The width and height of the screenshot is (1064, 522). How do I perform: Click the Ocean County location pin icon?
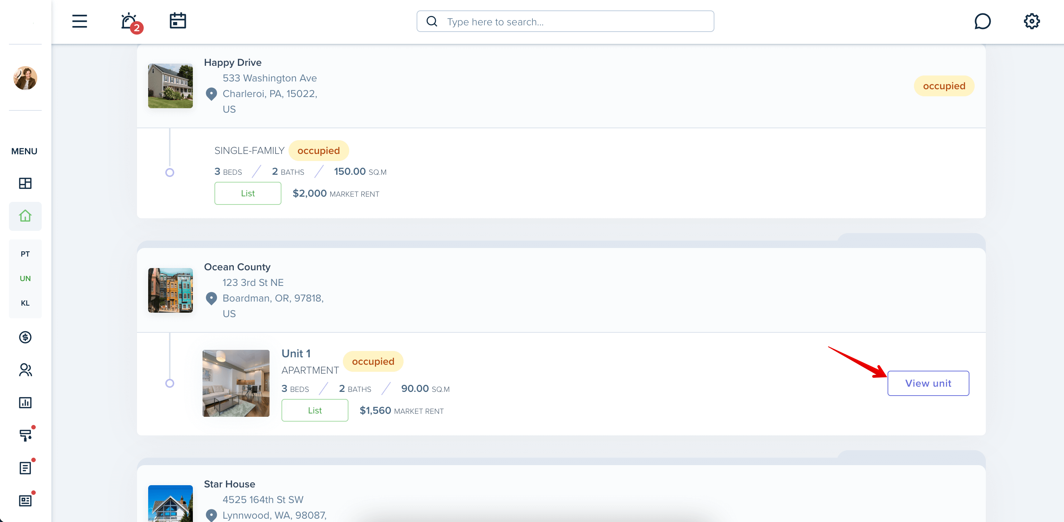[x=211, y=298]
